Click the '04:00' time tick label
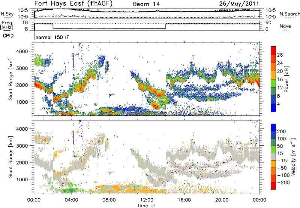This screenshot has height=208, width=300. (x=71, y=200)
